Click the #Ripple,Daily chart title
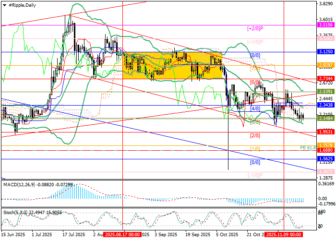 coord(23,4)
